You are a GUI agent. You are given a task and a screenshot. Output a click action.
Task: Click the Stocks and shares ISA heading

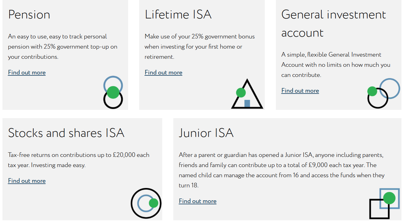point(66,133)
